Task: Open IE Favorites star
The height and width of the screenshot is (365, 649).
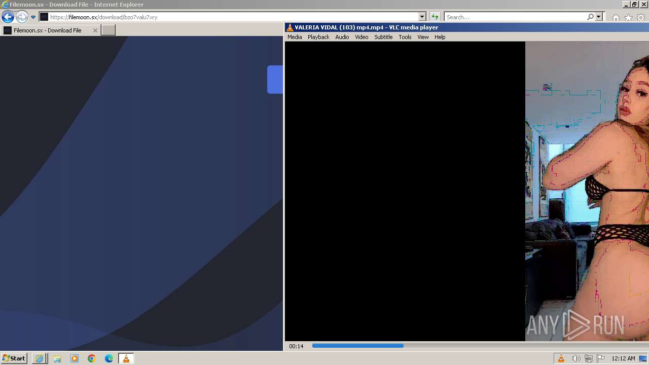Action: 628,17
